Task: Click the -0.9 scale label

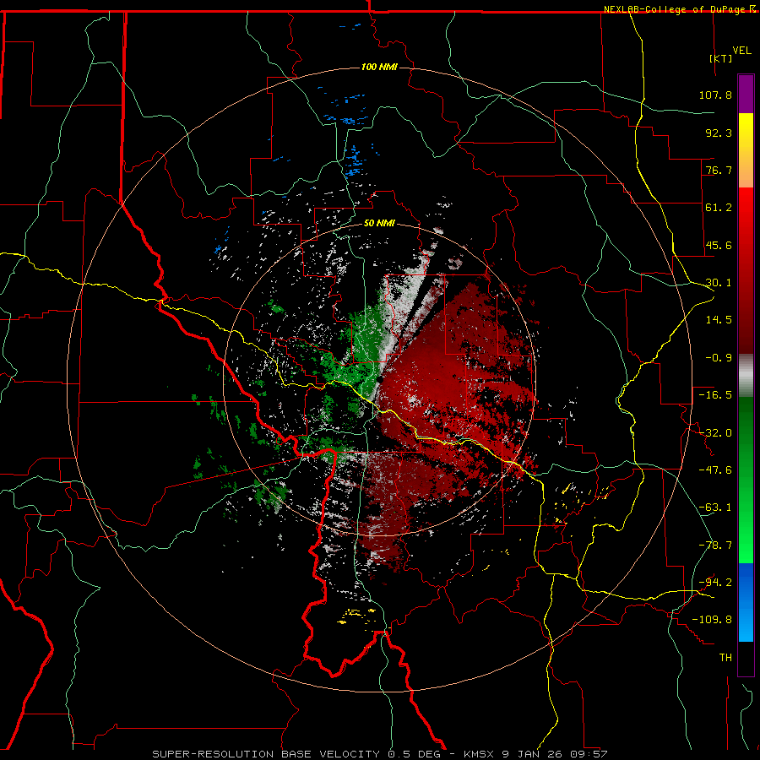Action: click(719, 358)
